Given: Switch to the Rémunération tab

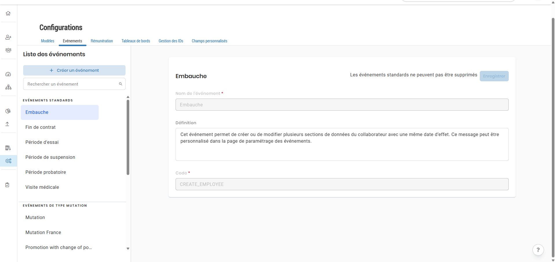Looking at the screenshot, I should (x=102, y=41).
